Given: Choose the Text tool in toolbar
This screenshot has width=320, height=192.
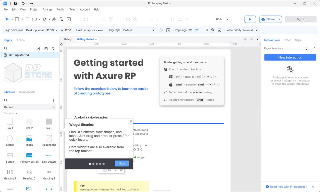Looking at the screenshot, I should coord(27,19).
